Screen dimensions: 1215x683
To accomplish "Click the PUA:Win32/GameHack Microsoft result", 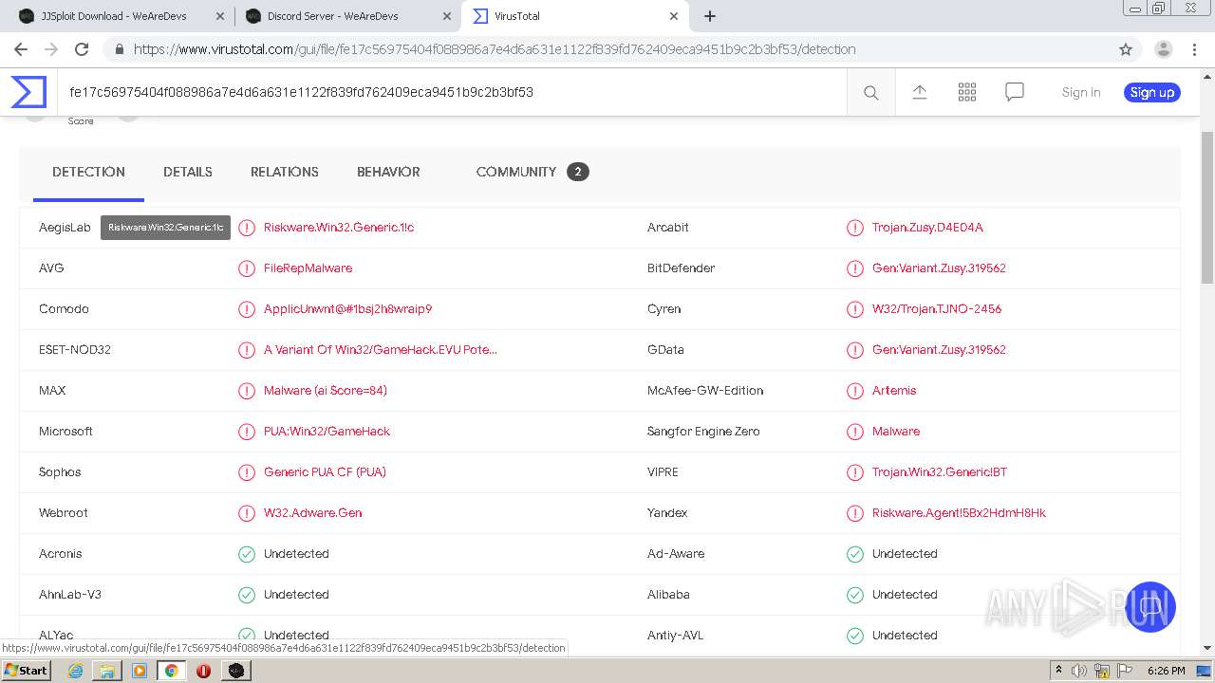I will [x=327, y=432].
